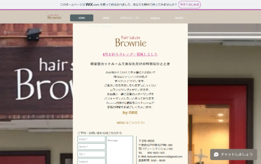Open the MENU nav item
261x164 pixels.
click(x=106, y=18)
